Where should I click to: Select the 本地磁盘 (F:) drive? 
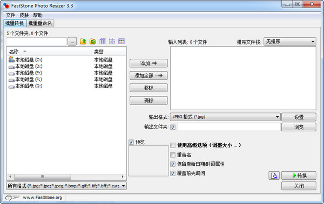25,80
